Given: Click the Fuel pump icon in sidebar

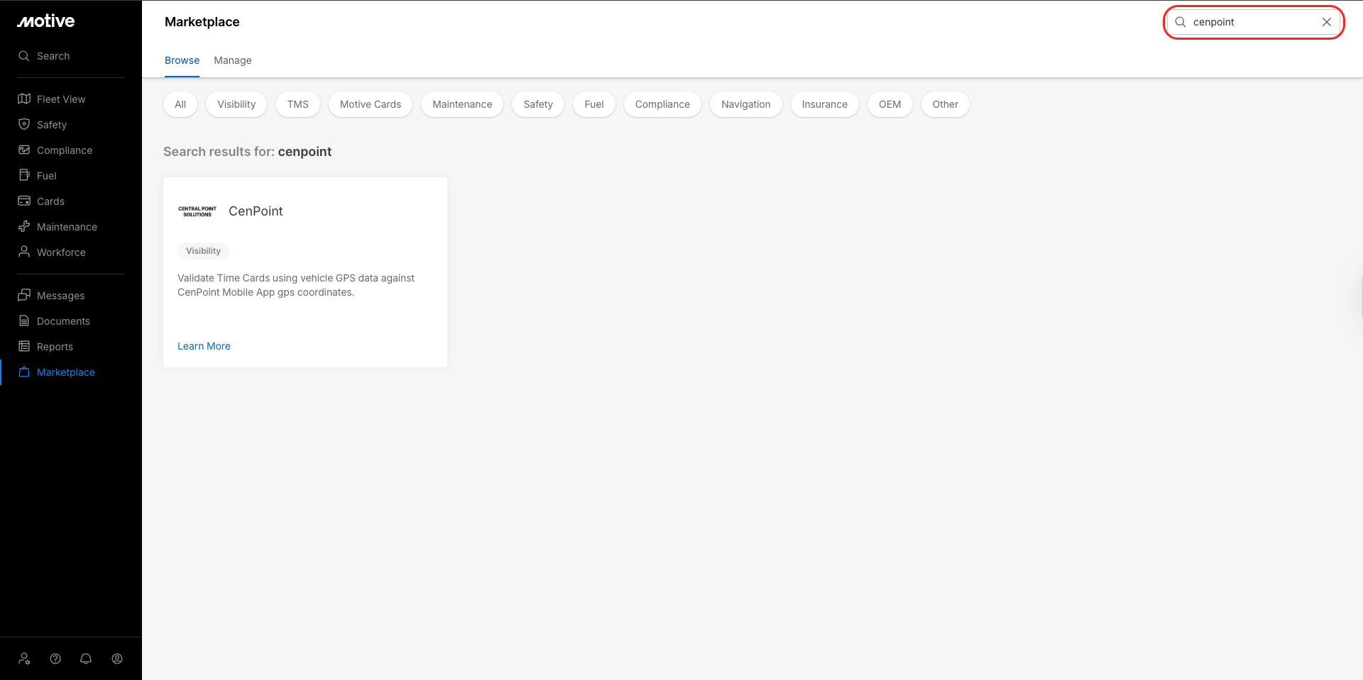Looking at the screenshot, I should pos(24,176).
